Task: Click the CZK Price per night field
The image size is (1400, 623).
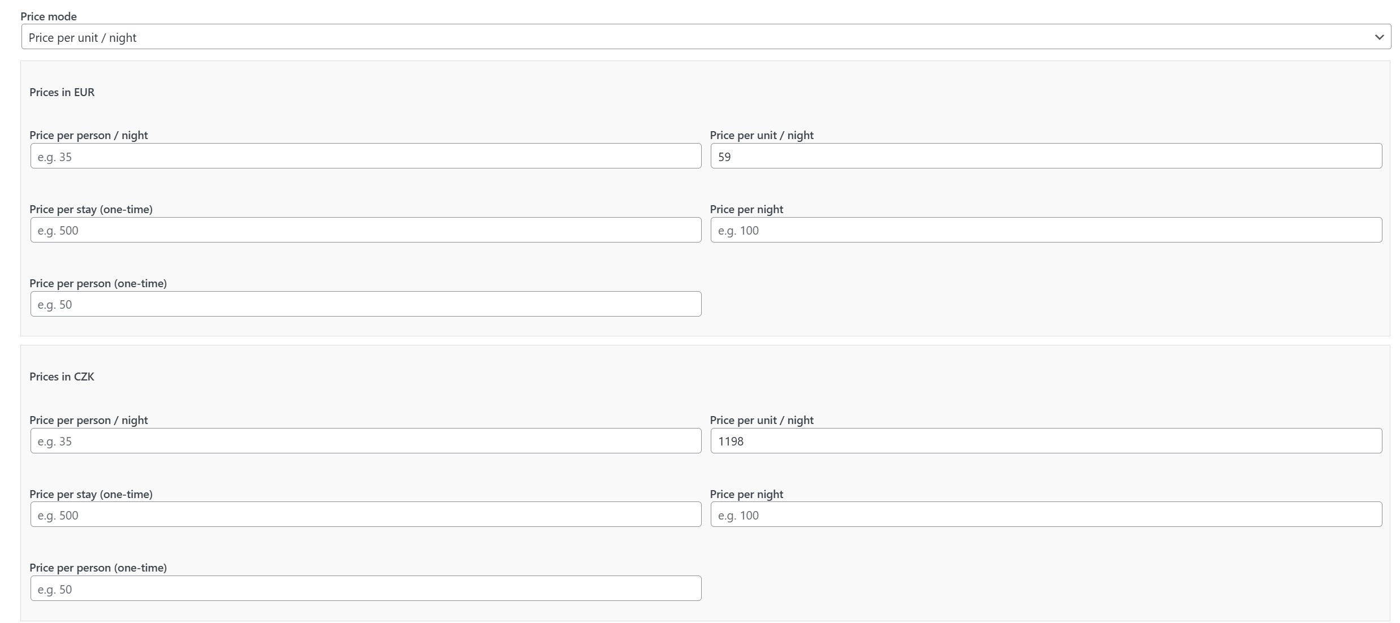Action: pos(1045,514)
